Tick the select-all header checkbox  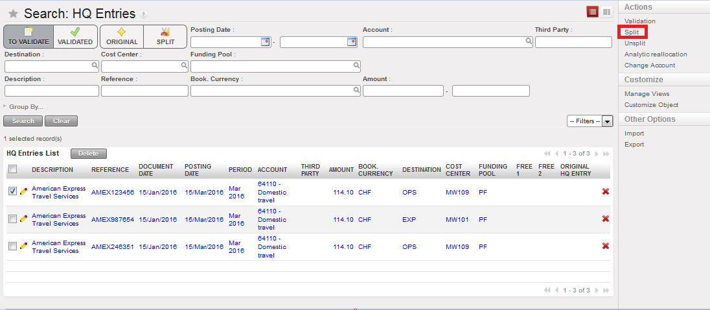(13, 169)
